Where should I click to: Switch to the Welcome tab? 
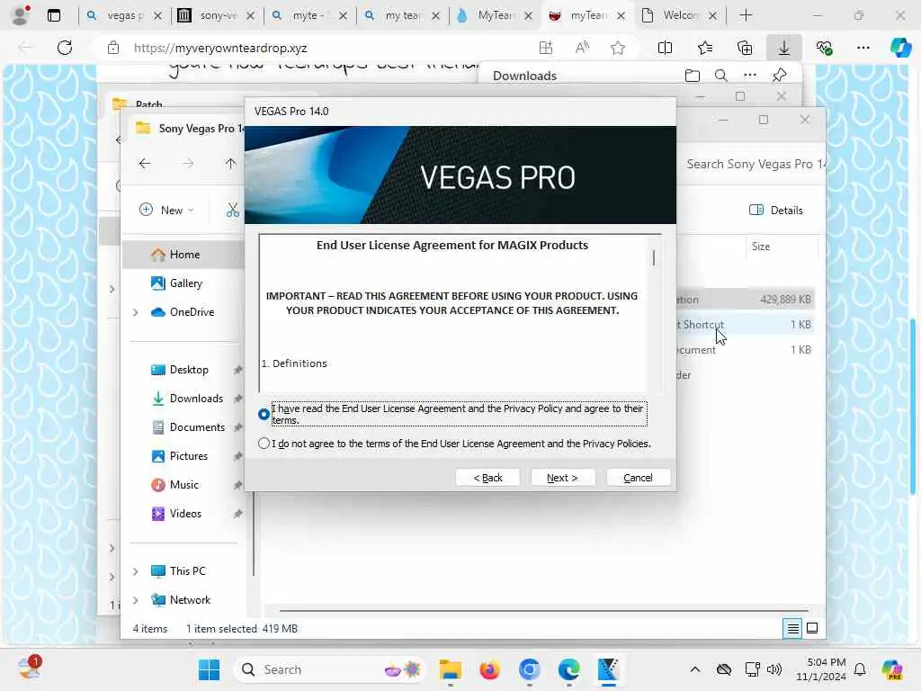point(680,15)
